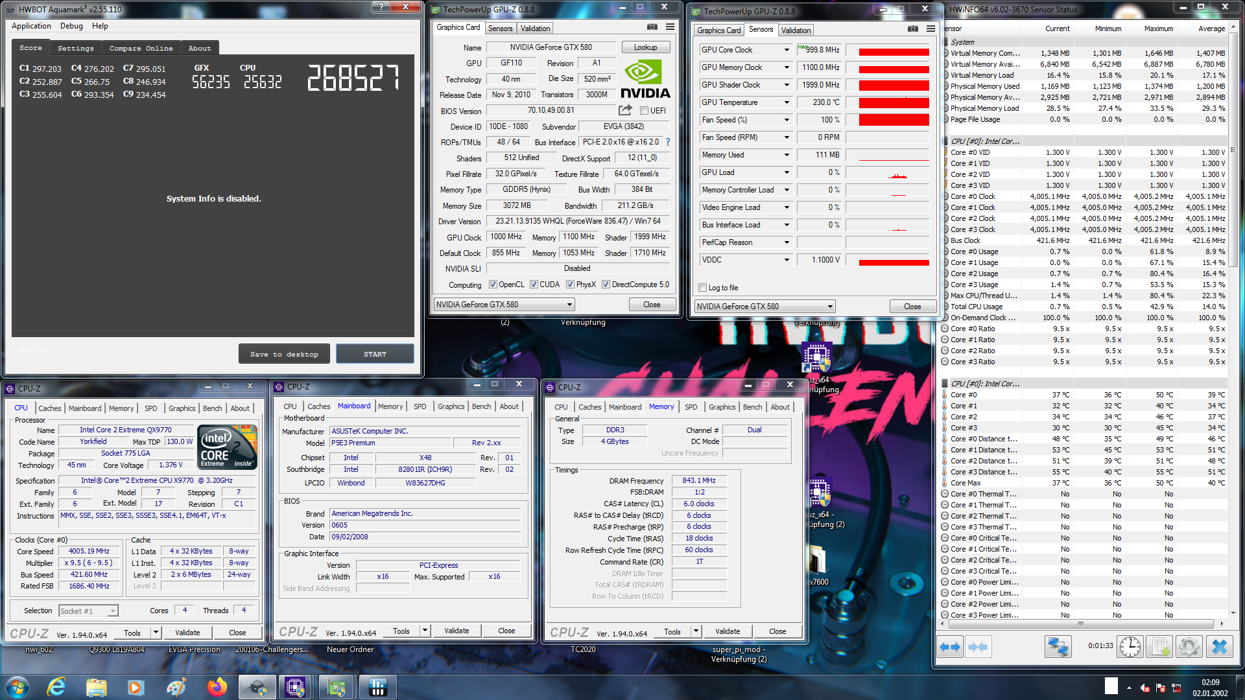Viewport: 1245px width, 700px height.
Task: Open Debug menu in Aquamark
Action: (x=71, y=26)
